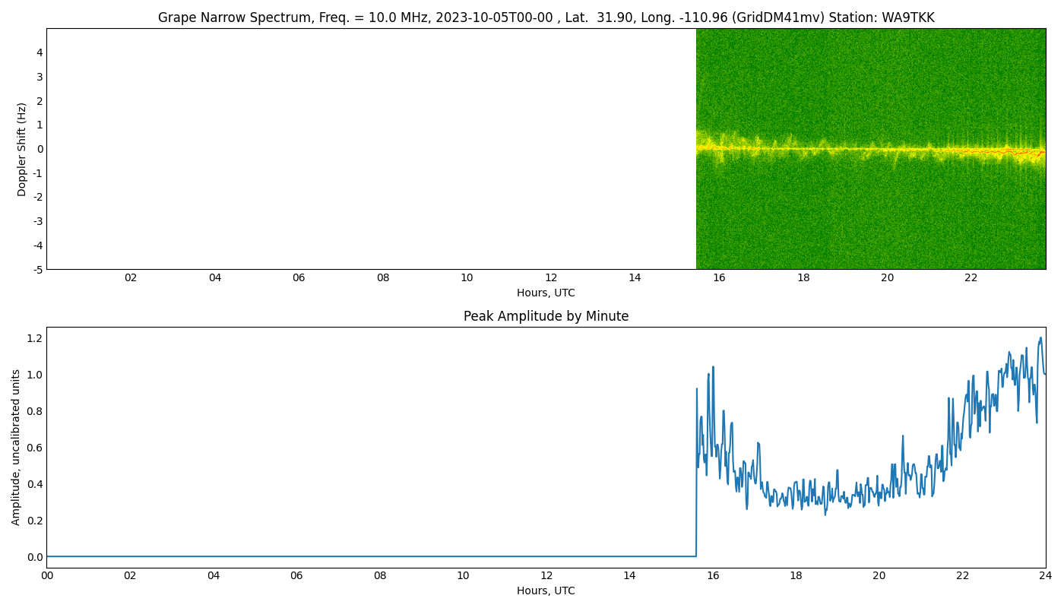Image resolution: width=1064 pixels, height=608 pixels.
Task: Click the red carrier trace near hour 23
Action: point(1011,151)
